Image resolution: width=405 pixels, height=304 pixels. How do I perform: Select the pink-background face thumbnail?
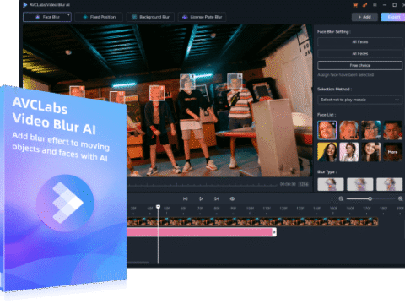point(348,152)
